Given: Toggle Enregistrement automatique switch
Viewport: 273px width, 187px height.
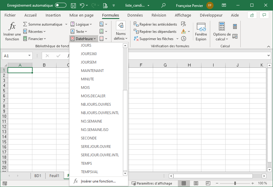Looking at the screenshot, I should [x=61, y=5].
